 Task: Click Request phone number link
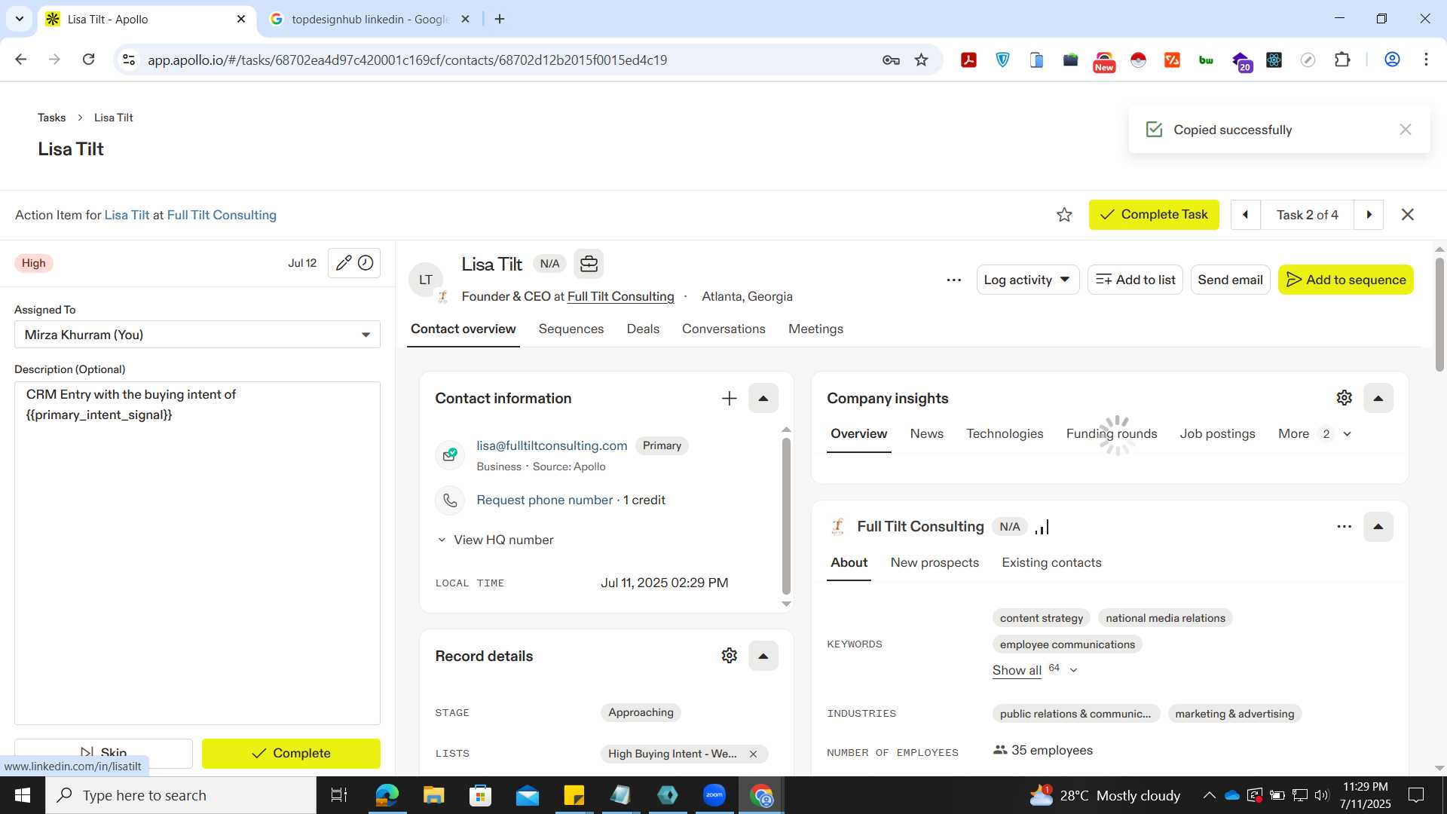(x=544, y=500)
